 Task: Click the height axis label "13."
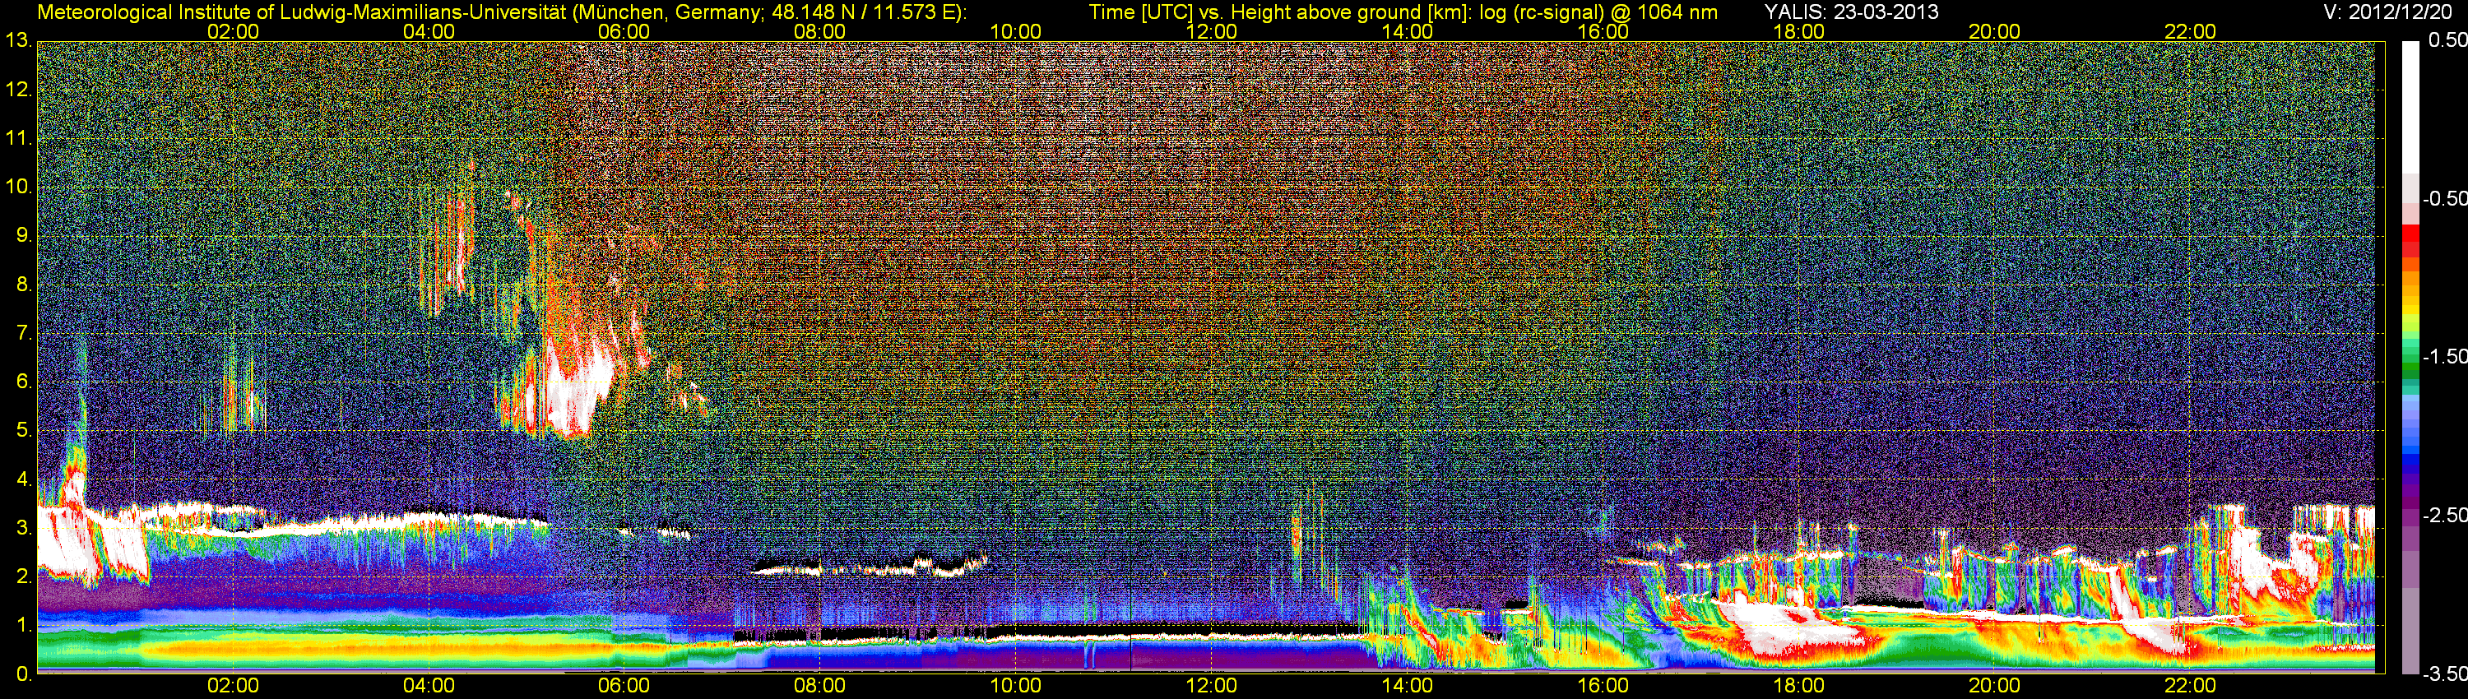pyautogui.click(x=19, y=40)
